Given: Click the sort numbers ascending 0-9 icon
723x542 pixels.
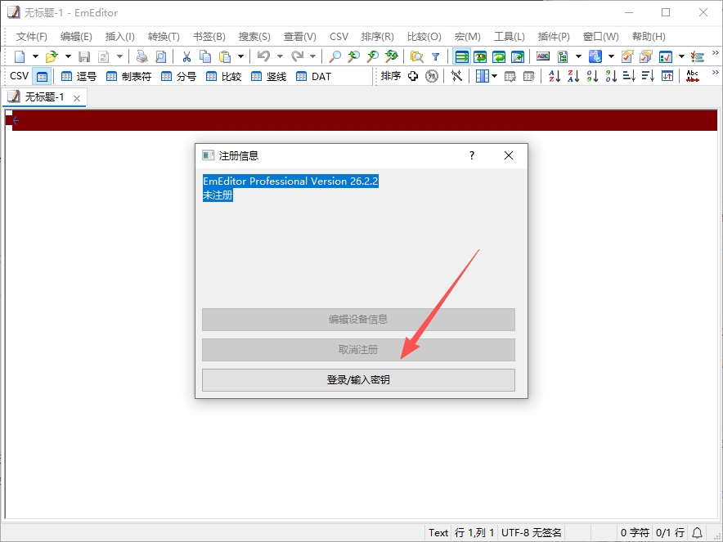Looking at the screenshot, I should tap(592, 76).
